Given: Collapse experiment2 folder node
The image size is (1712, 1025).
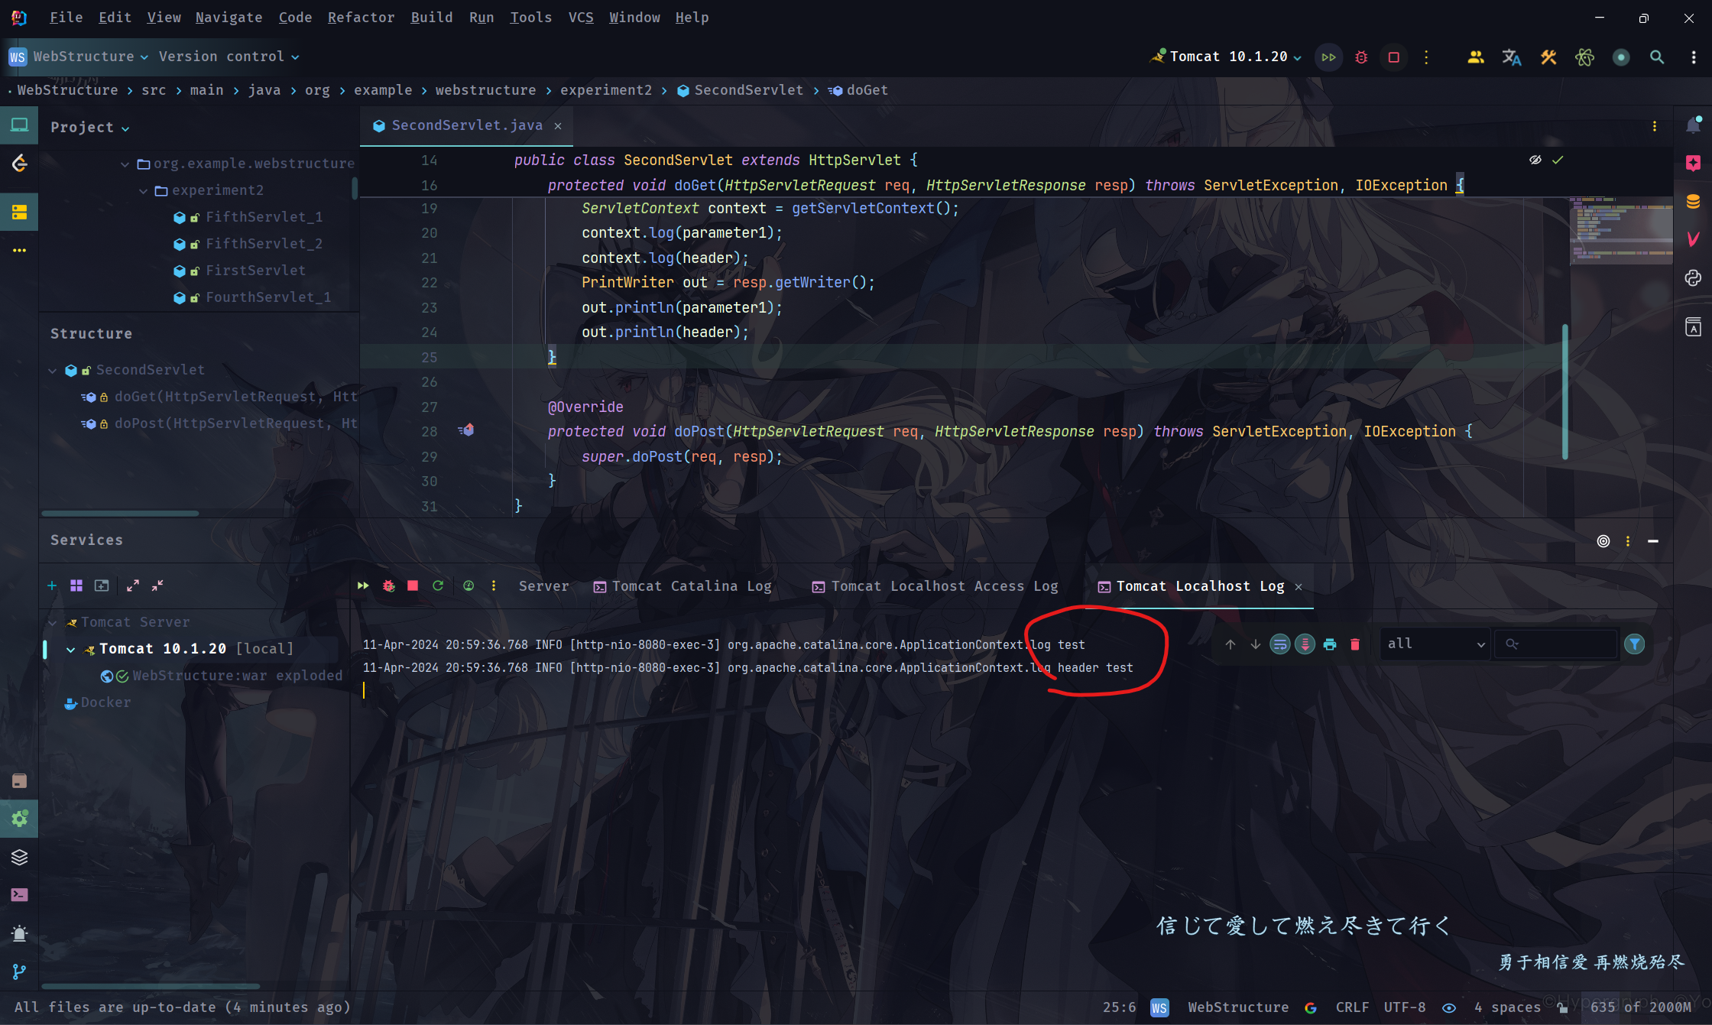Looking at the screenshot, I should 143,190.
